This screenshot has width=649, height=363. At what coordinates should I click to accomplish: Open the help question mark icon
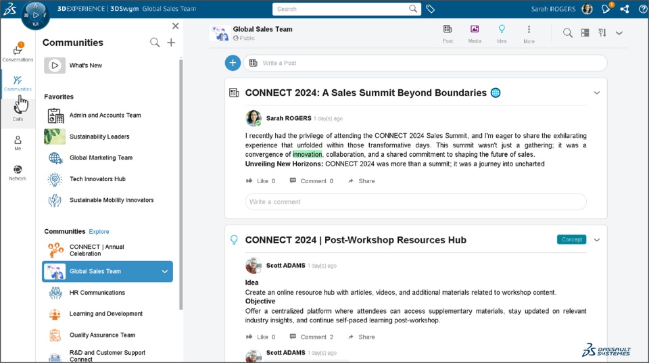pyautogui.click(x=643, y=9)
